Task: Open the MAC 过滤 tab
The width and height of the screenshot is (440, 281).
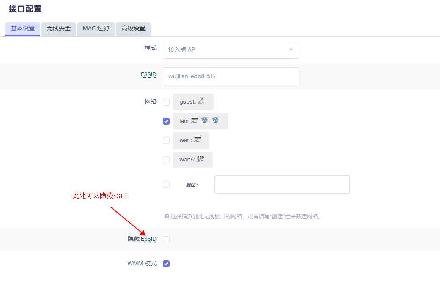Action: click(96, 29)
